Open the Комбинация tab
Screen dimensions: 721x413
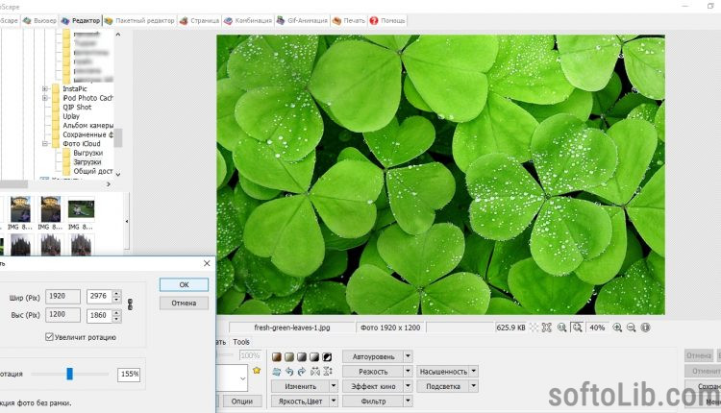pyautogui.click(x=248, y=21)
